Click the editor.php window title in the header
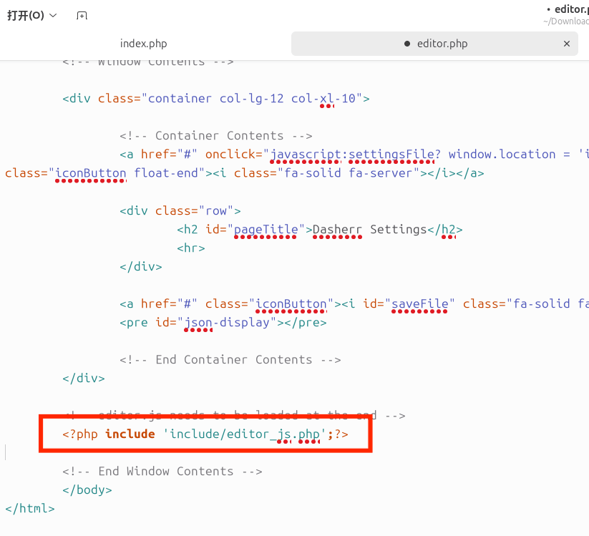589x536 pixels. pos(570,9)
